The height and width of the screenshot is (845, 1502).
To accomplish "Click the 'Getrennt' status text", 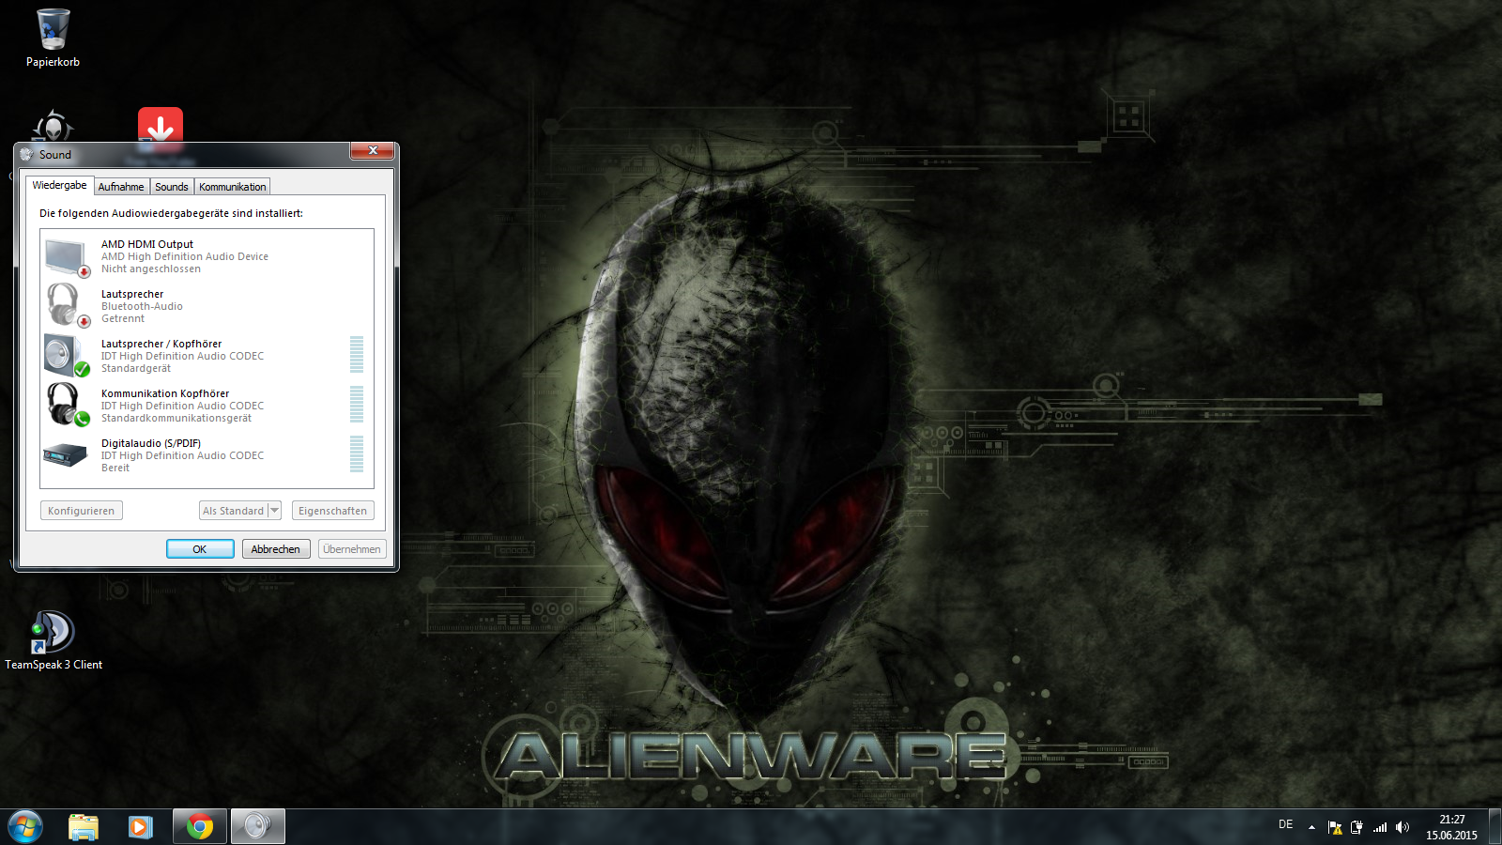I will (x=123, y=318).
